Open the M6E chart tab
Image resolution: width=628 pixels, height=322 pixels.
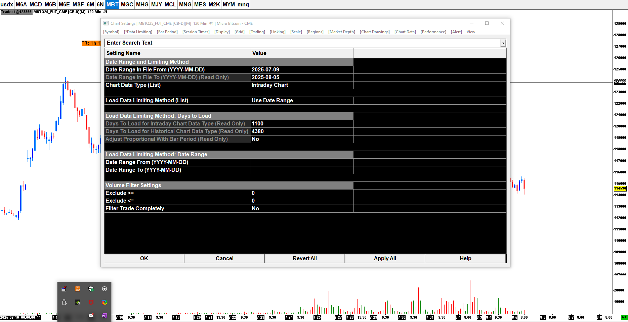64,4
